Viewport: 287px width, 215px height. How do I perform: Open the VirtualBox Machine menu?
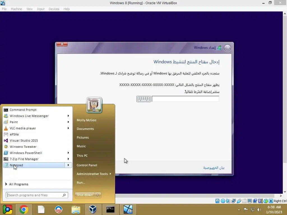click(16, 9)
